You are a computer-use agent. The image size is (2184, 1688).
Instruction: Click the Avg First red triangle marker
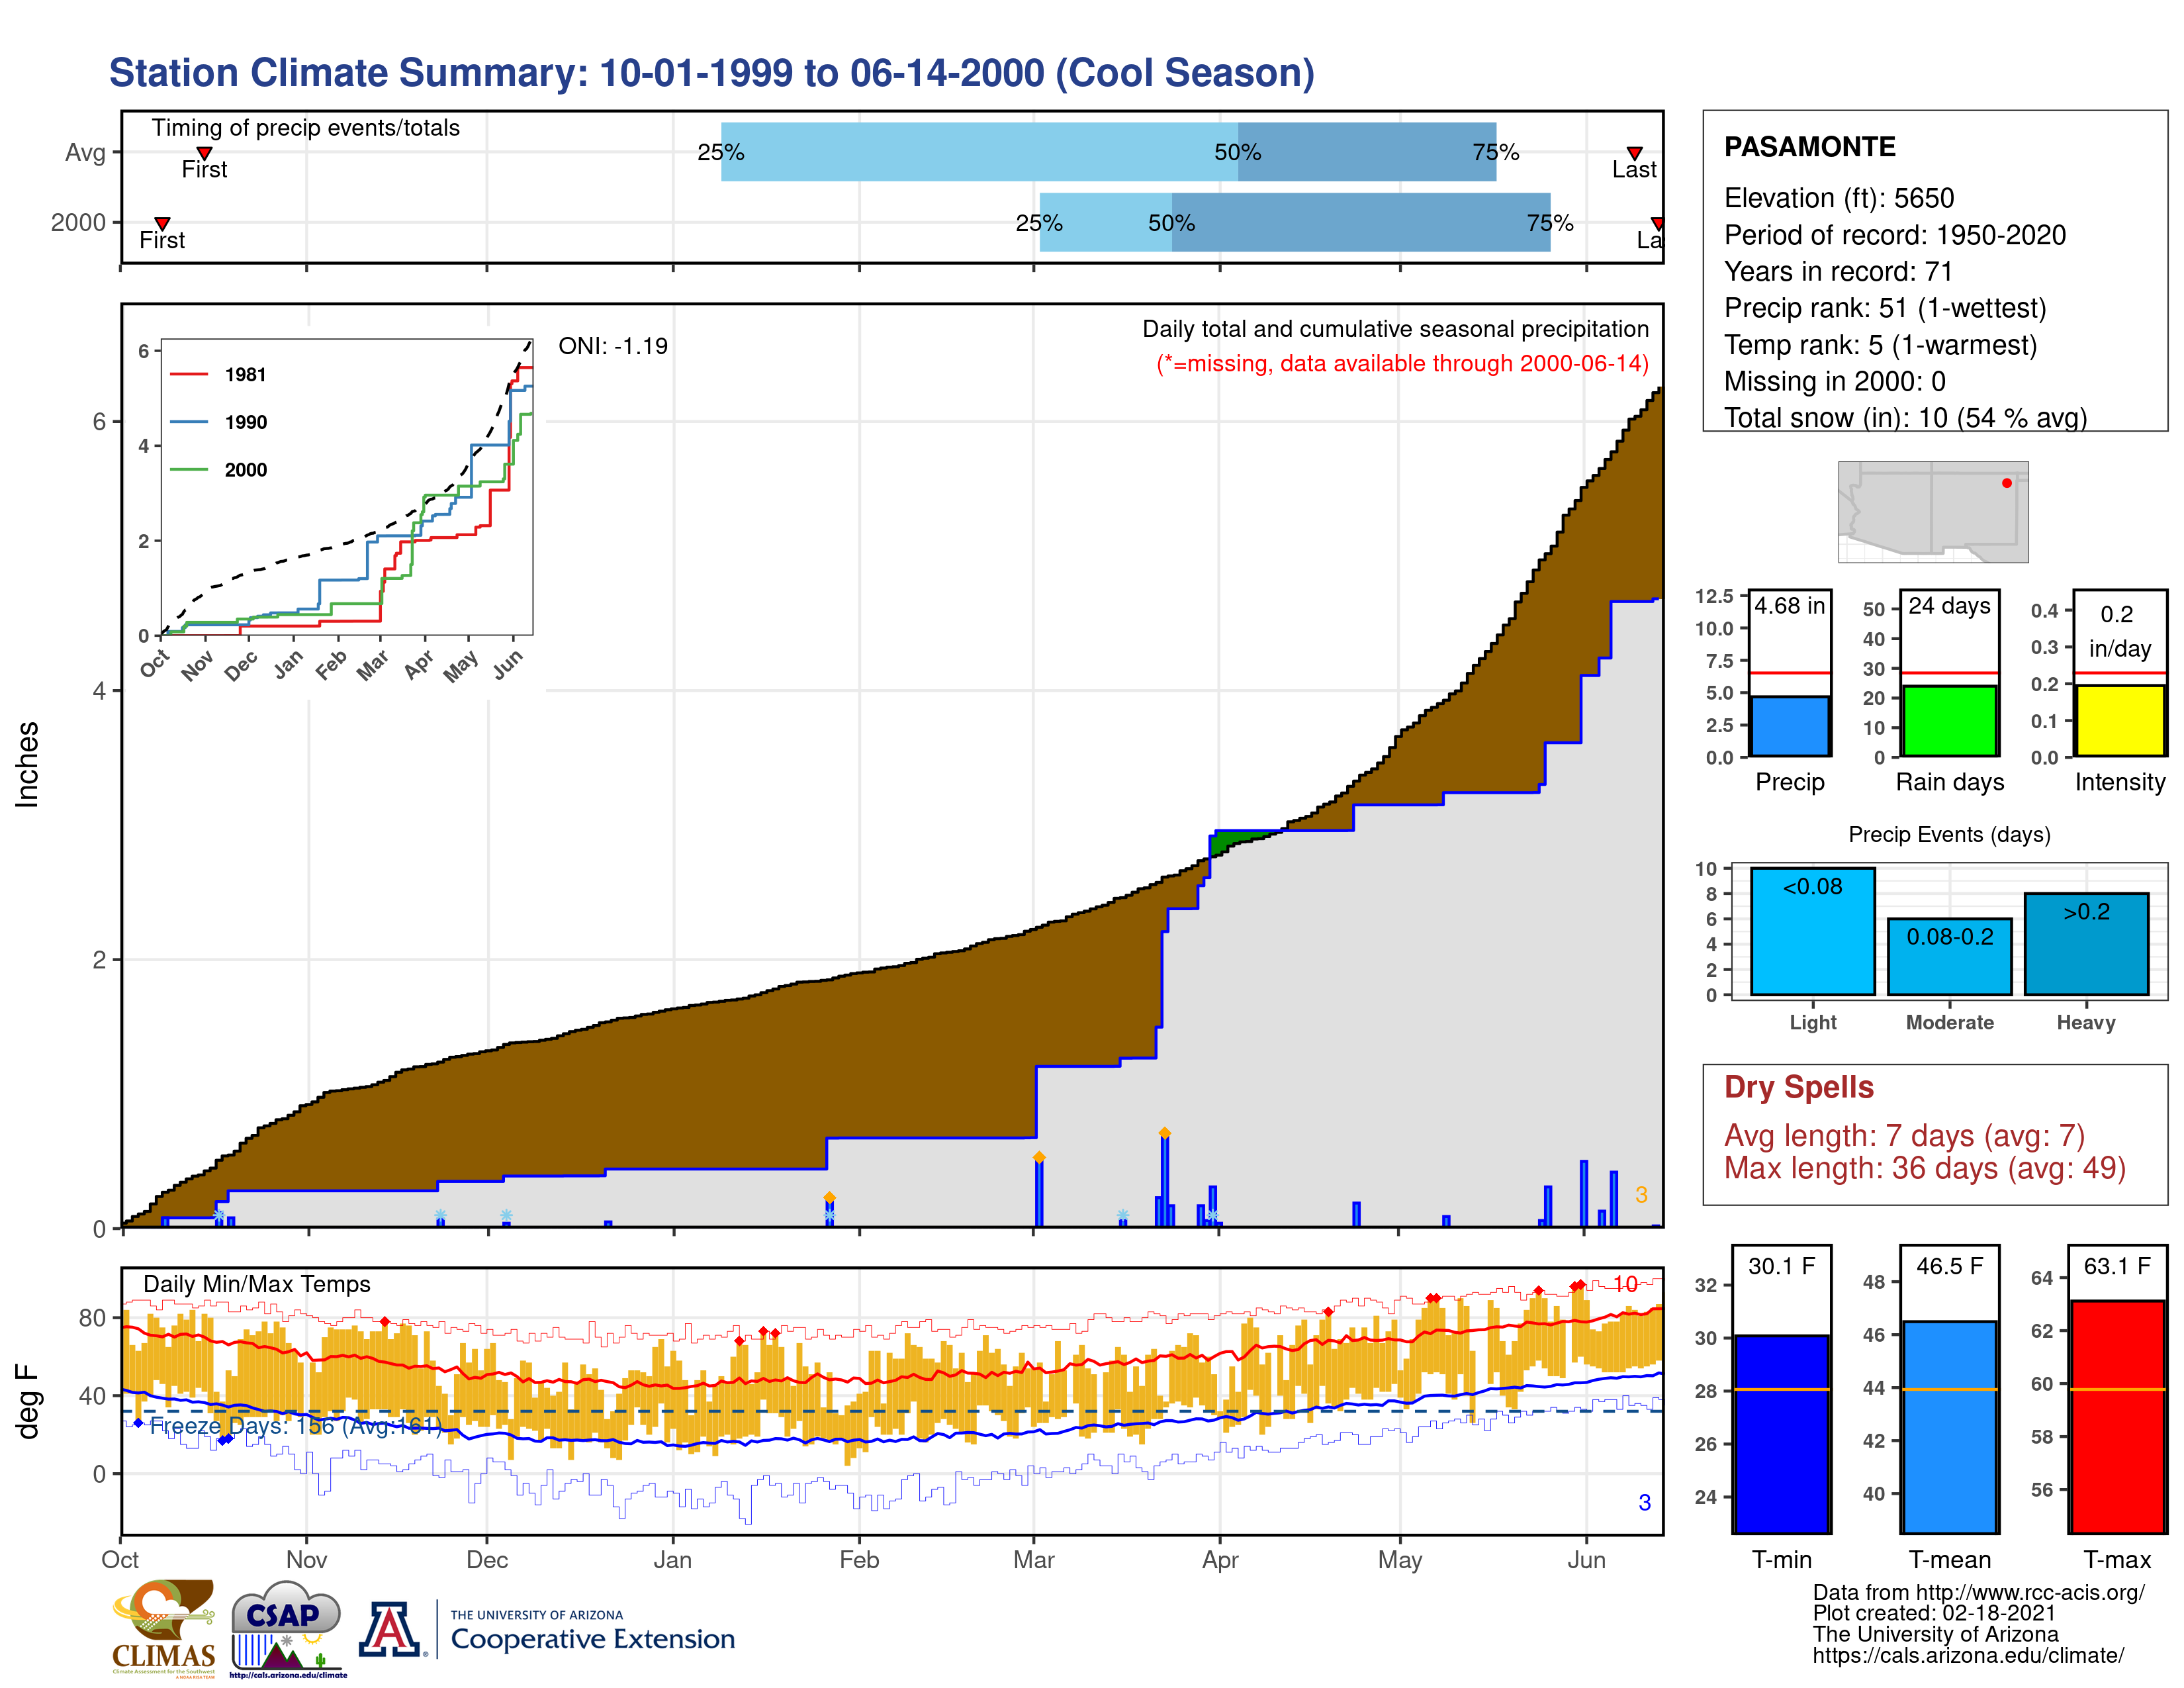(x=204, y=153)
